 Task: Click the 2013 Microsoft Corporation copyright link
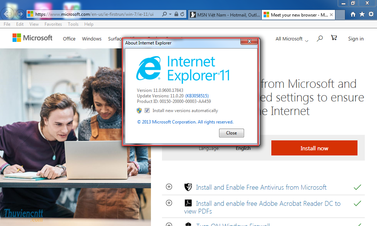[185, 122]
